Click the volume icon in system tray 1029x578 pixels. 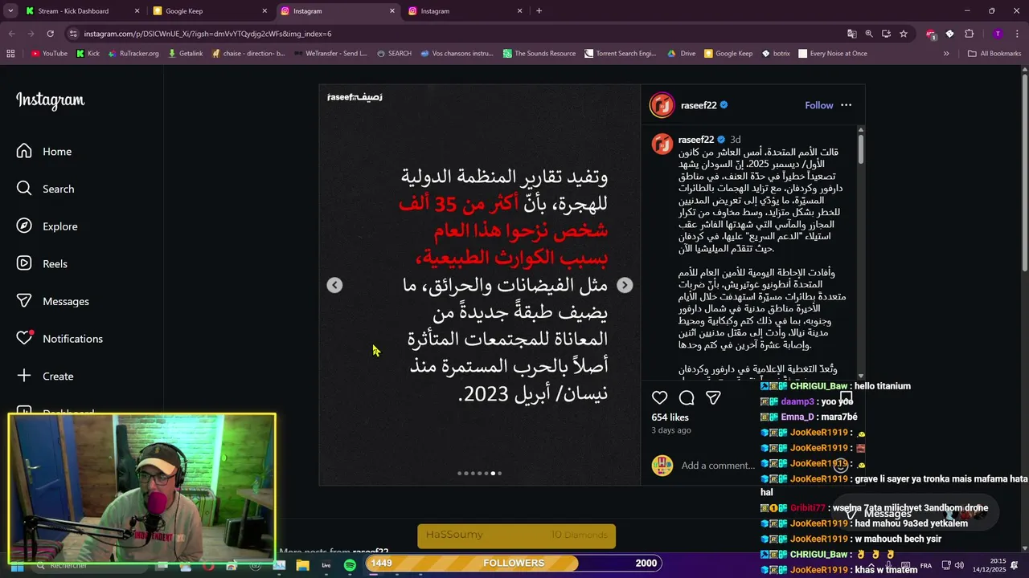point(959,565)
